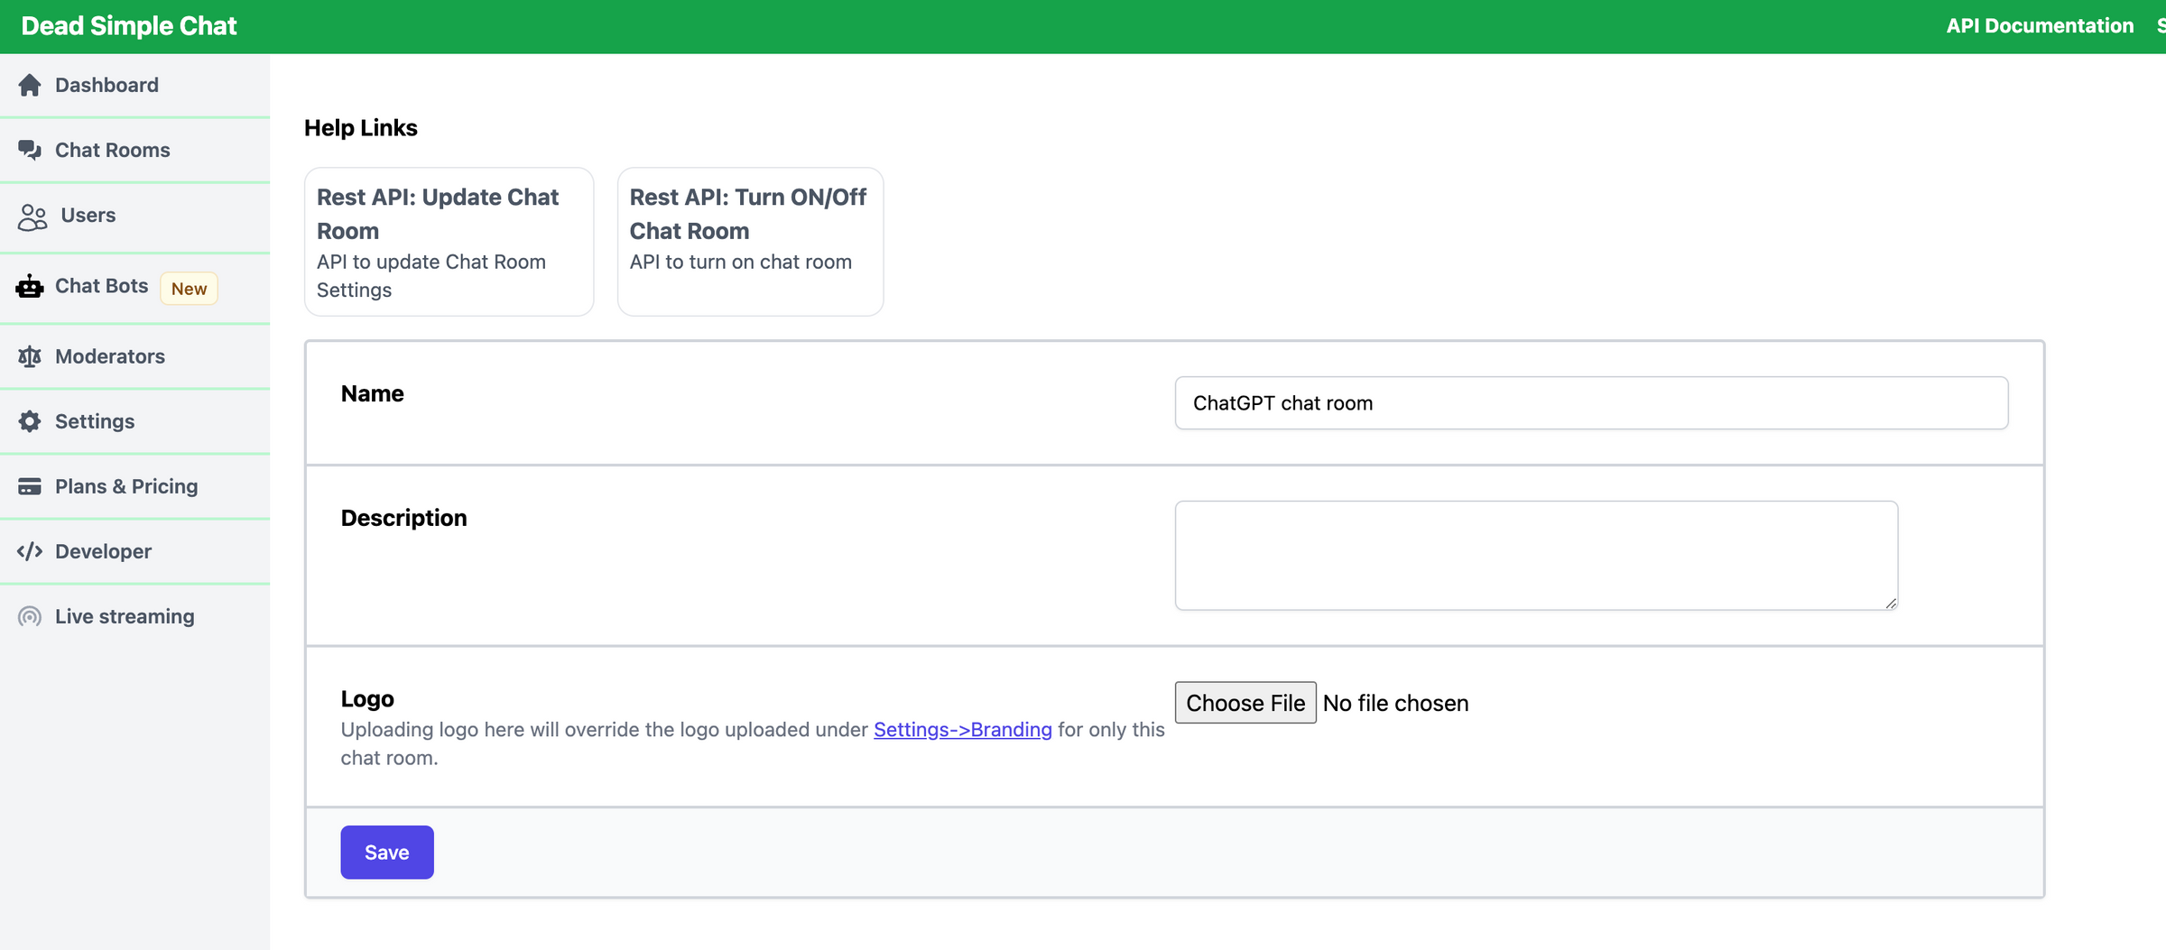This screenshot has height=950, width=2166.
Task: Click the Live streaming broadcast icon
Action: pyautogui.click(x=30, y=616)
